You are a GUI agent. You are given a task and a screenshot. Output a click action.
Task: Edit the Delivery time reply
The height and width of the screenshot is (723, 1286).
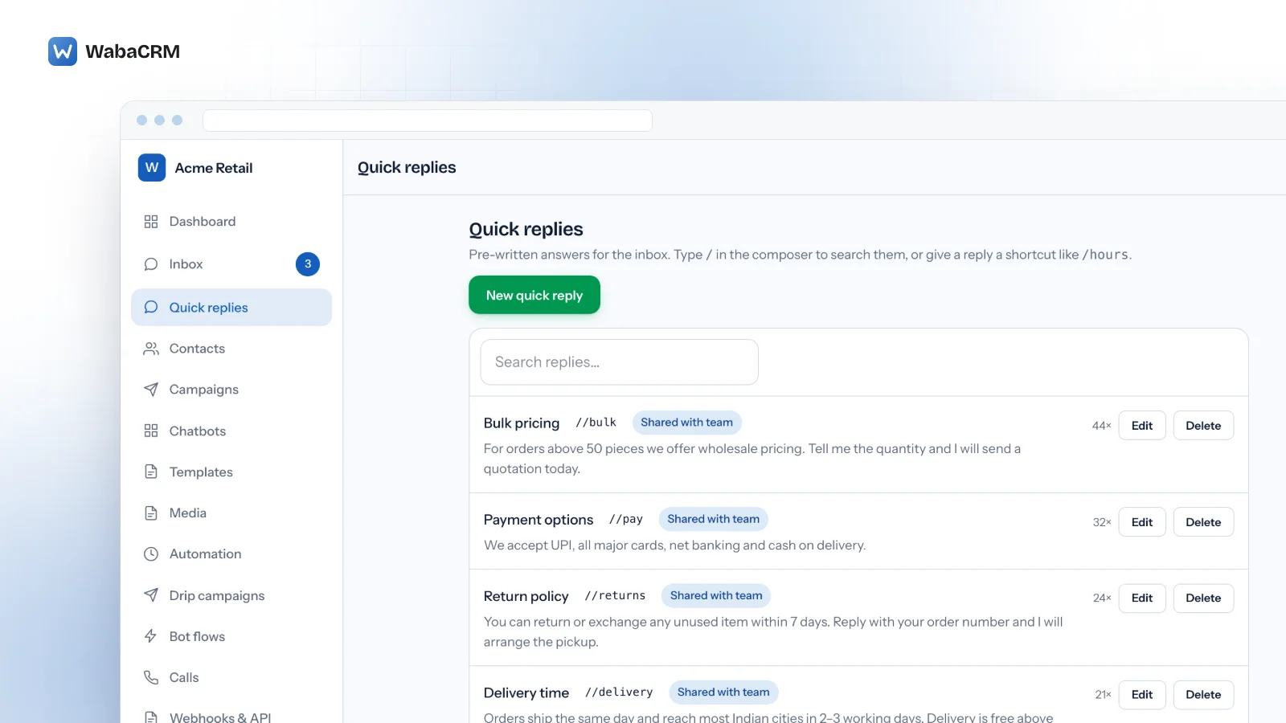1142,695
